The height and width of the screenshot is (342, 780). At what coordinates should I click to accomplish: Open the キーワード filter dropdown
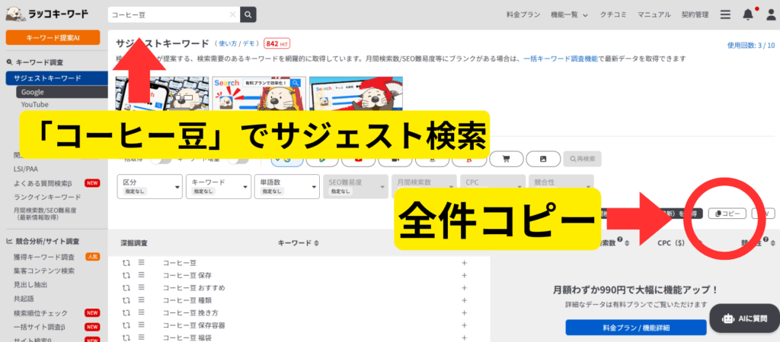tap(219, 187)
